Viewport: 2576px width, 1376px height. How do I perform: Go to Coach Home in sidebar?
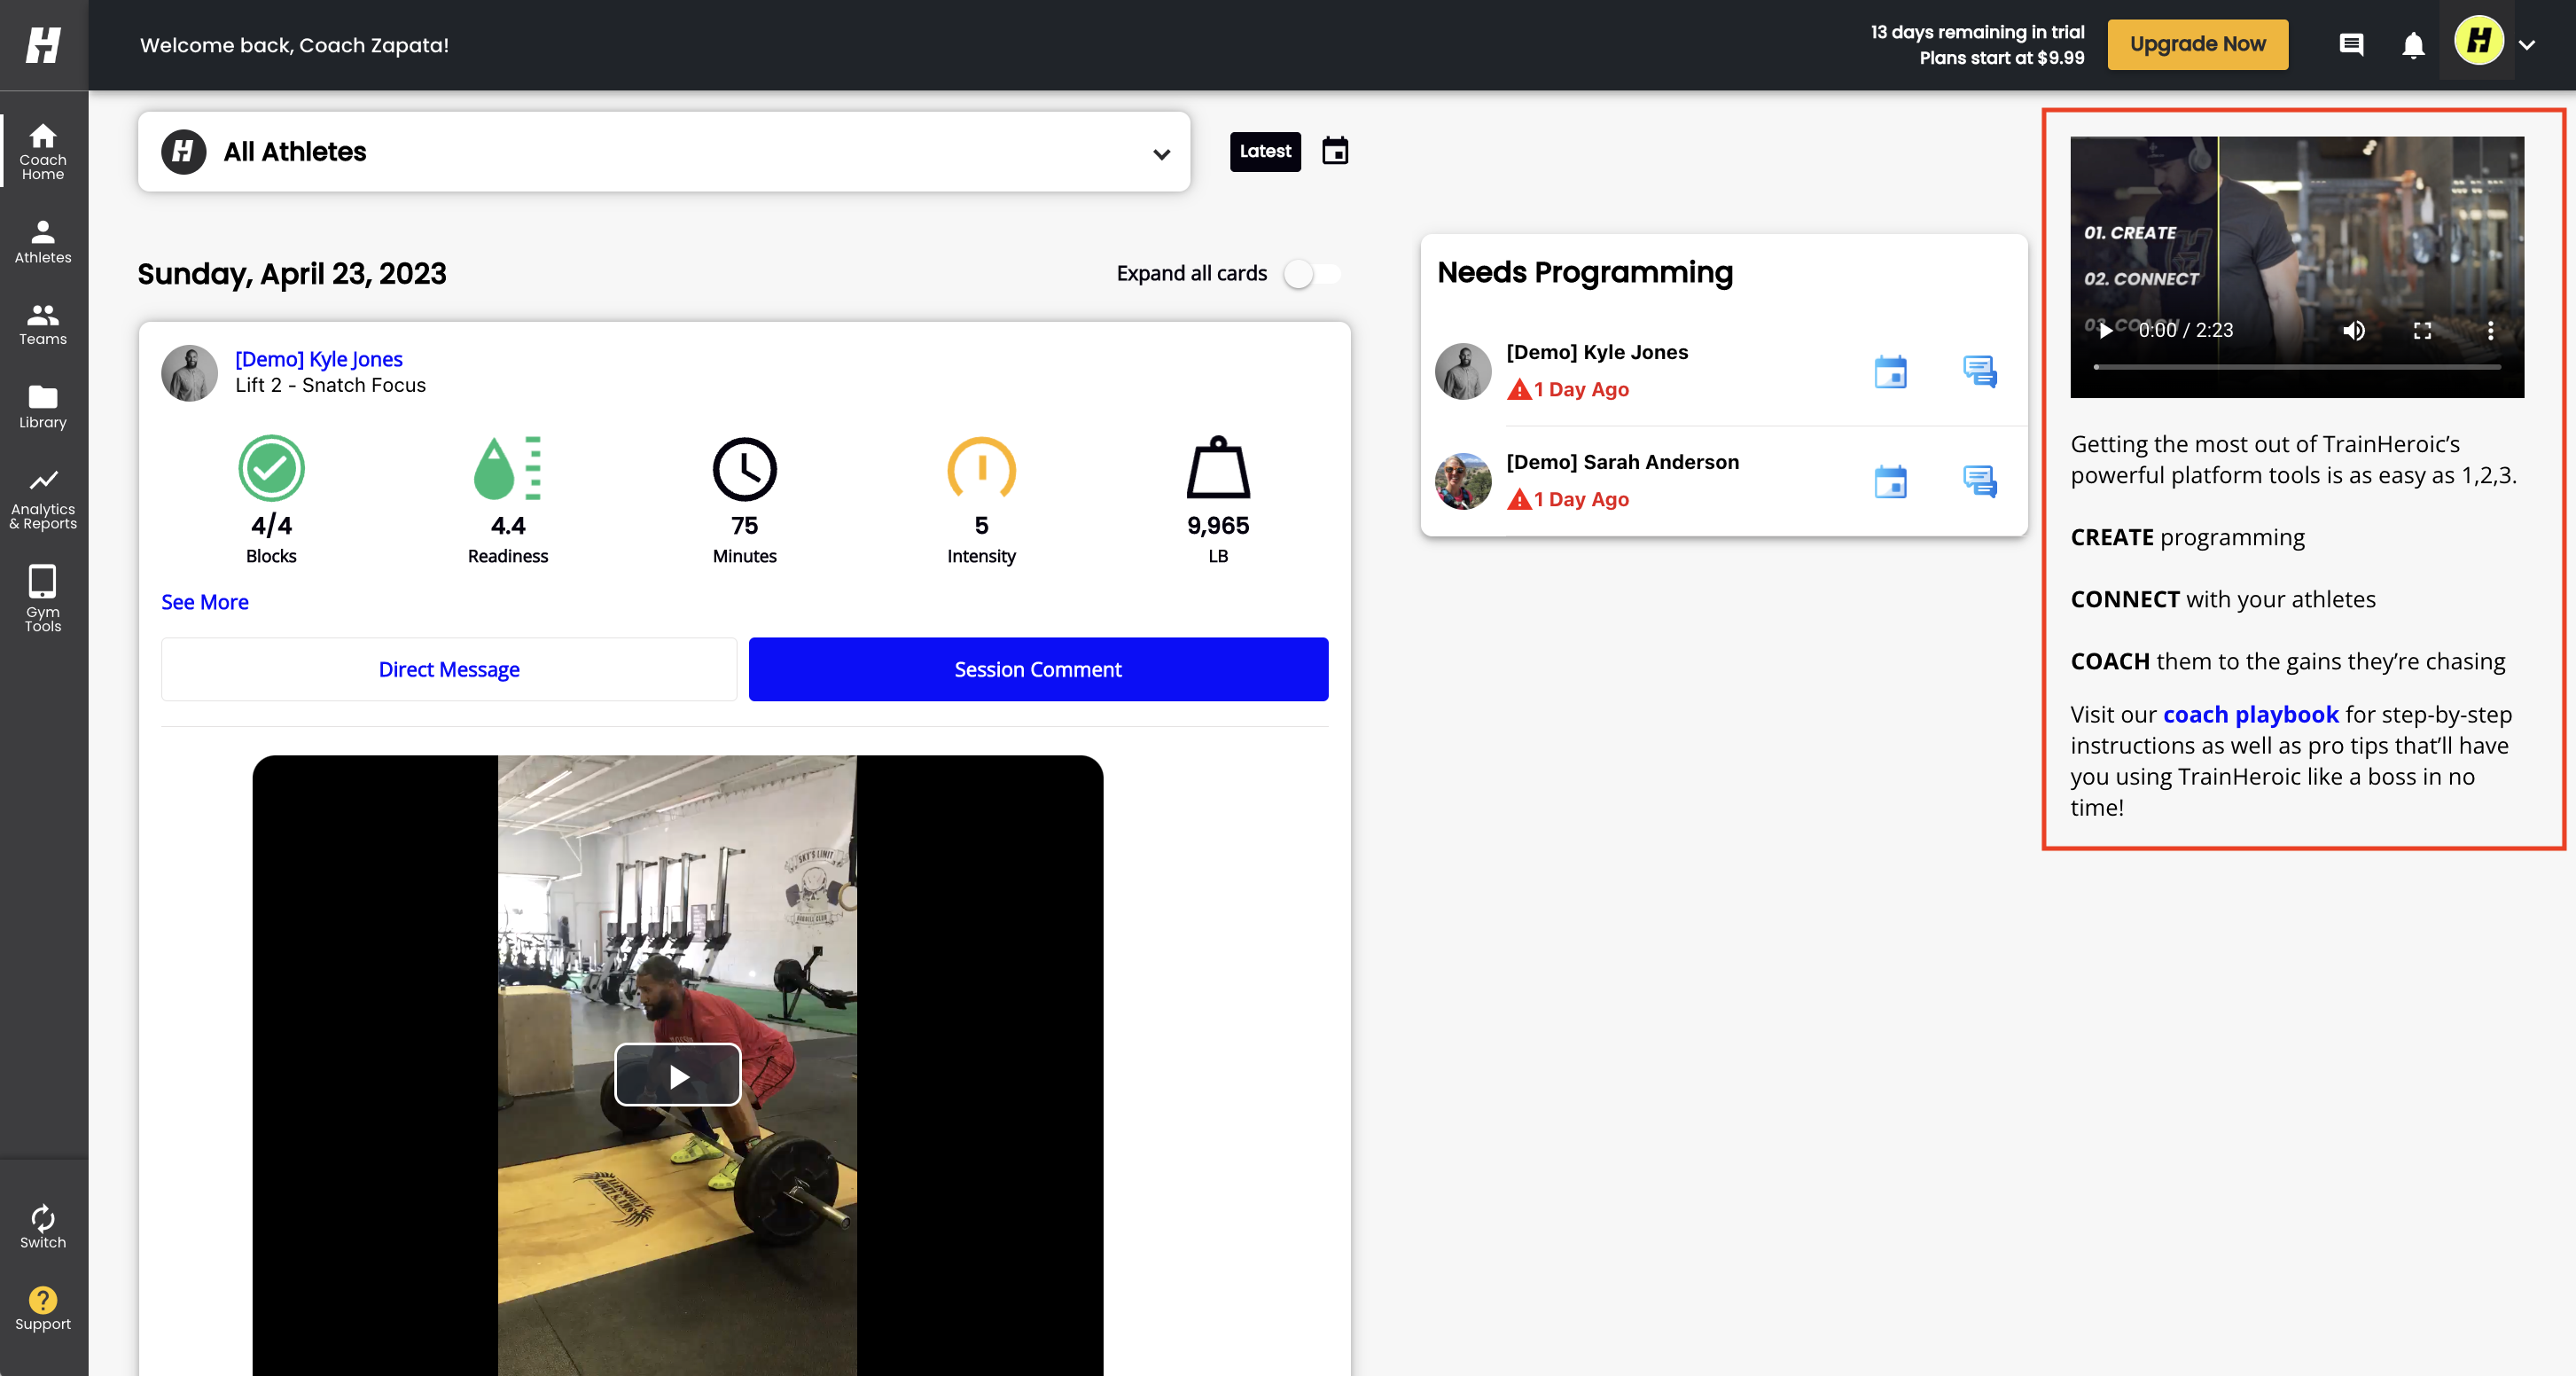tap(43, 151)
